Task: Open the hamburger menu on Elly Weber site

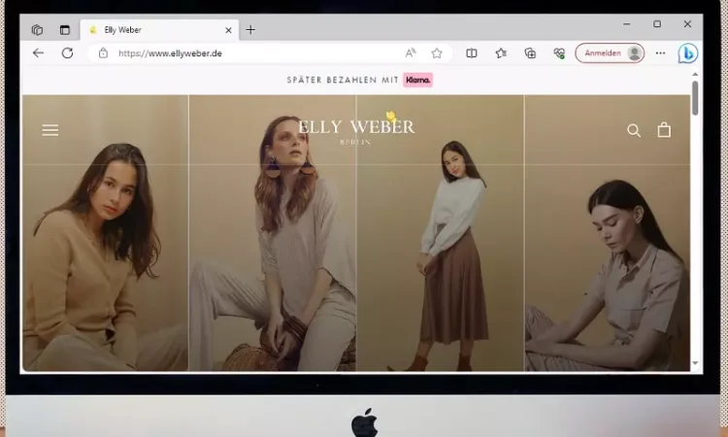Action: pyautogui.click(x=50, y=130)
